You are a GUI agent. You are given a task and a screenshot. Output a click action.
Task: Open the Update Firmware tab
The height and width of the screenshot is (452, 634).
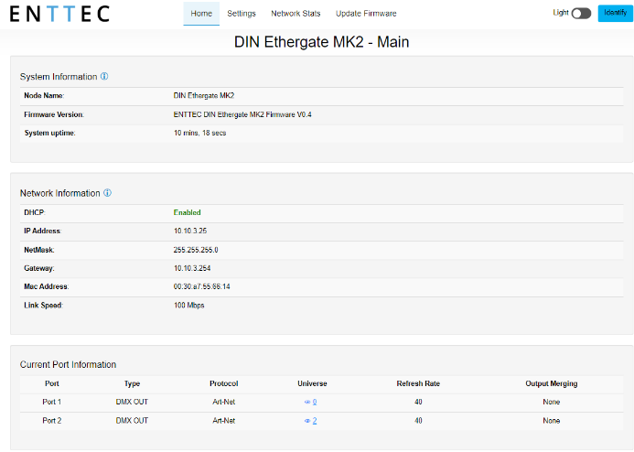[x=366, y=14]
